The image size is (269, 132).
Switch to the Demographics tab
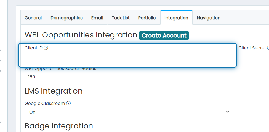(66, 18)
